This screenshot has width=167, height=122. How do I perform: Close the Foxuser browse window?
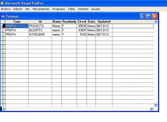click(x=155, y=16)
